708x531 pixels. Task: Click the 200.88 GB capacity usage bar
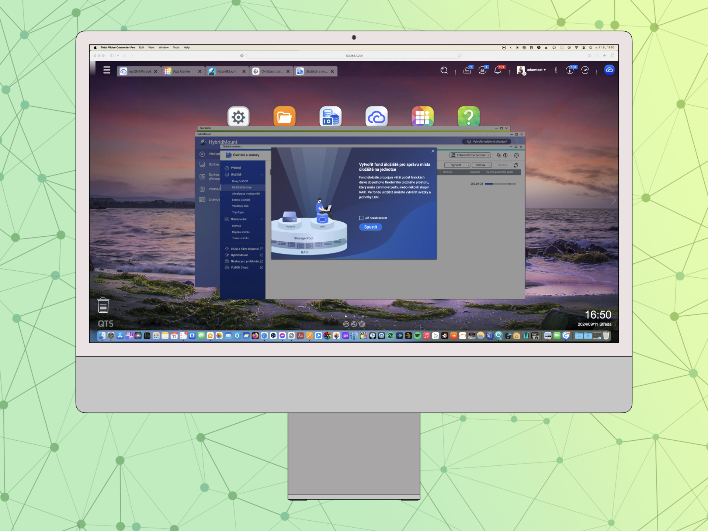pos(500,184)
